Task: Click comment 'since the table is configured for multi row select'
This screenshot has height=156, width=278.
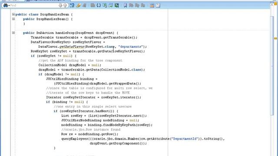Action: coord(99,88)
